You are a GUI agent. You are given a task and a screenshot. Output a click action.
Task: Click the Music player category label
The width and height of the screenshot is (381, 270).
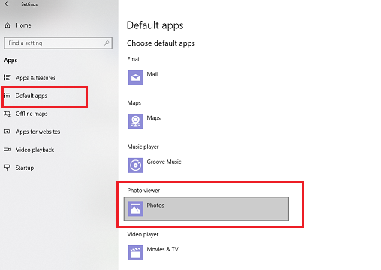coord(142,147)
